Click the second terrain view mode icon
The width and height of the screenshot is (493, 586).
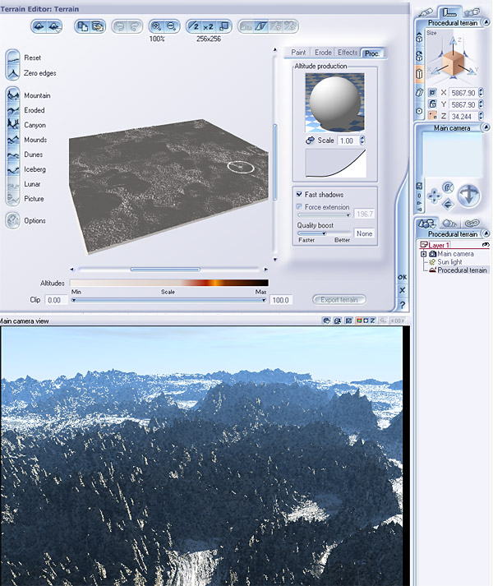tap(54, 26)
